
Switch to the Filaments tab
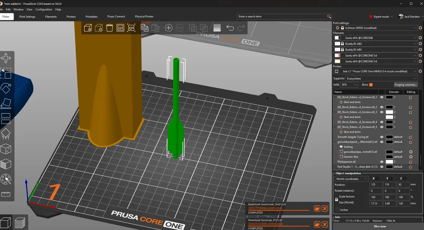(51, 17)
